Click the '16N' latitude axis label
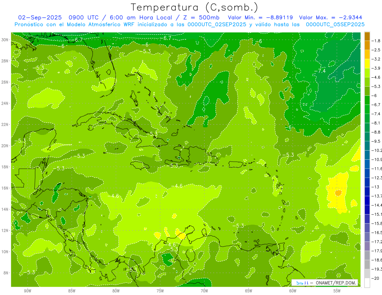 [x=5, y=188]
